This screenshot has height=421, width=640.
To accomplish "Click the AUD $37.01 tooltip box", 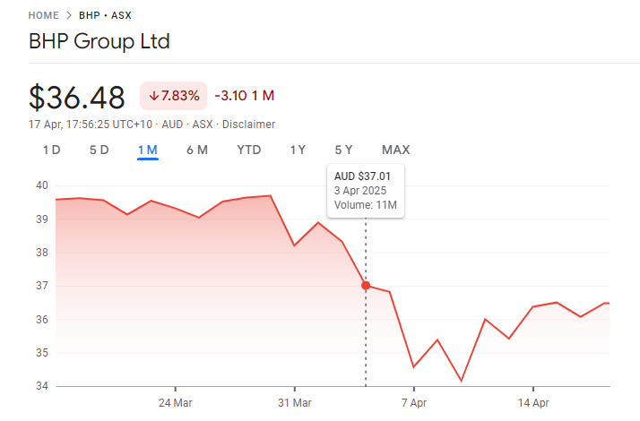I will tap(366, 191).
